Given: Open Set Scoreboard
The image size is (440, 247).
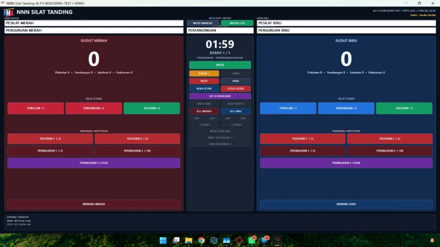Looking at the screenshot, I should point(220,96).
